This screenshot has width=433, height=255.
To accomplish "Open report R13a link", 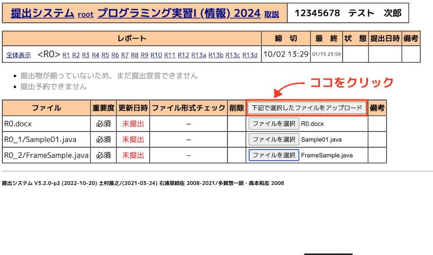I will coord(199,55).
